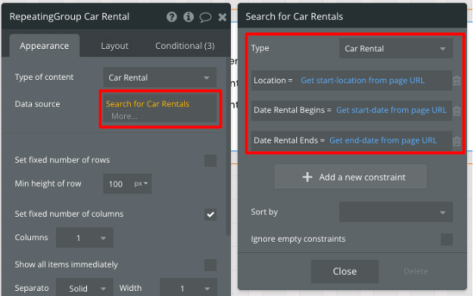The width and height of the screenshot is (474, 296).
Task: Switch to the Layout tab
Action: pyautogui.click(x=114, y=46)
